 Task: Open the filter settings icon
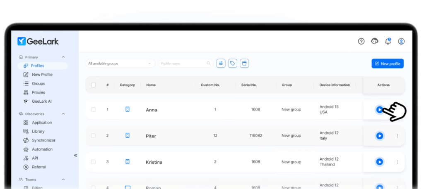221,64
